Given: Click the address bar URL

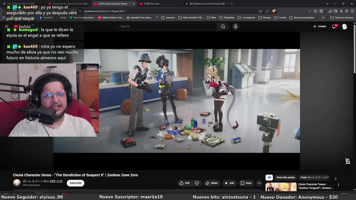Looking at the screenshot, I should click(105, 11).
